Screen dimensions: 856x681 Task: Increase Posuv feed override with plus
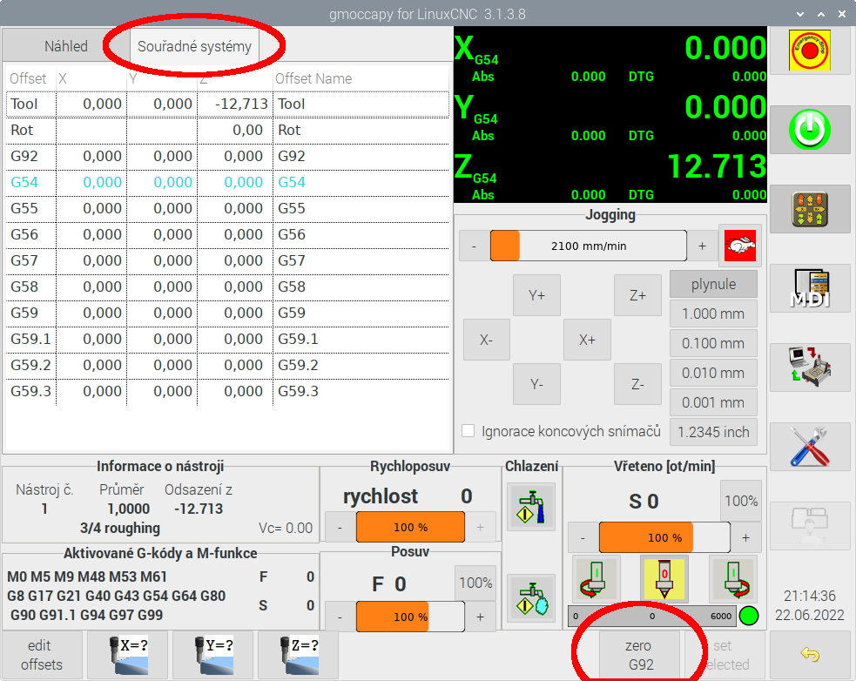tap(480, 617)
